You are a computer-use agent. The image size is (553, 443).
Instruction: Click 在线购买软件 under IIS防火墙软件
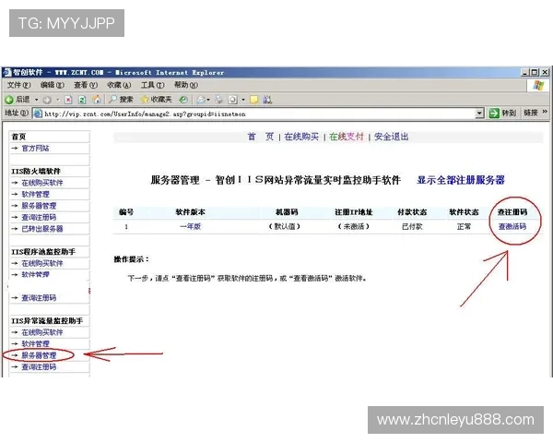point(42,183)
